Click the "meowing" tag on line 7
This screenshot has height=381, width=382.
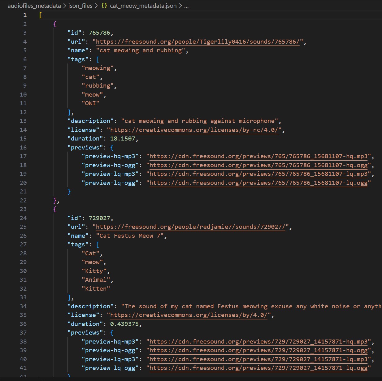[98, 68]
